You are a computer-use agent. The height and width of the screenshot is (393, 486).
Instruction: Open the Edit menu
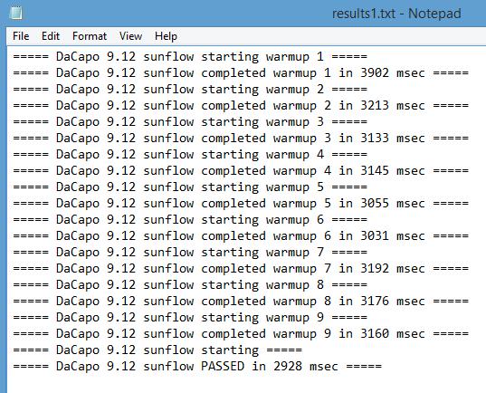click(x=51, y=36)
